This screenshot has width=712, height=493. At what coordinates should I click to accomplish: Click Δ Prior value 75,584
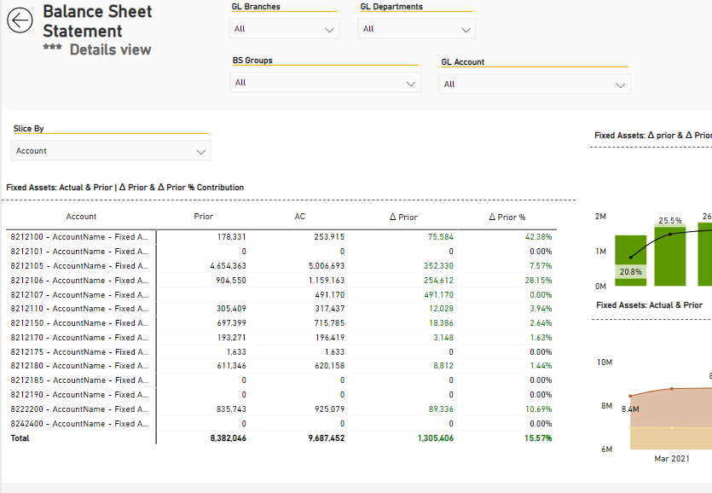pyautogui.click(x=441, y=237)
